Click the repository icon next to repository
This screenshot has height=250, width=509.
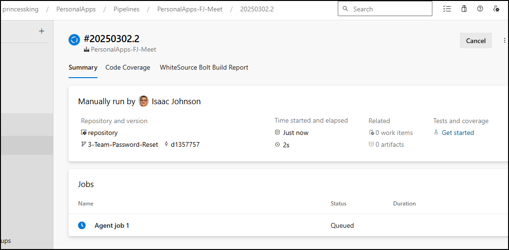(x=84, y=133)
